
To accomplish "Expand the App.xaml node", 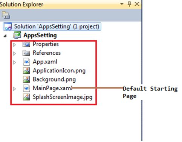I will [14, 62].
